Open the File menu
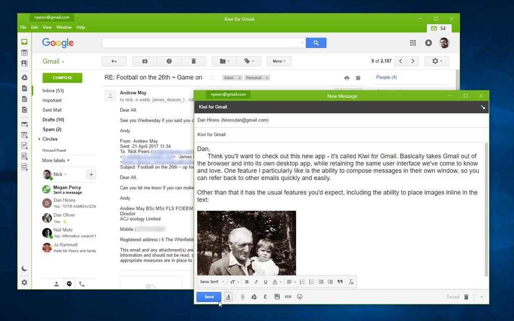 pyautogui.click(x=23, y=28)
